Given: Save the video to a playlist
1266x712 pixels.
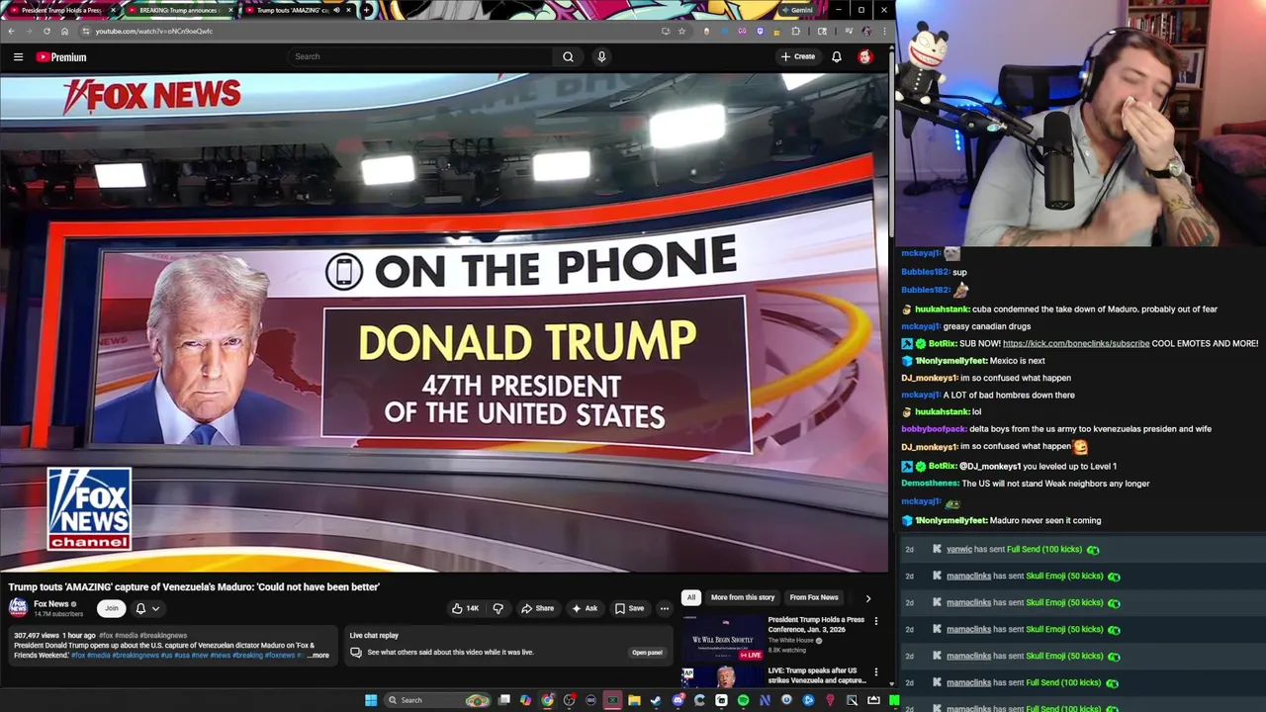Looking at the screenshot, I should 629,608.
